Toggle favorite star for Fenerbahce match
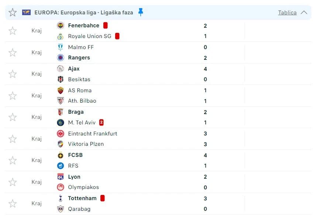Viewport: 317px width, 220px height. pos(13,31)
